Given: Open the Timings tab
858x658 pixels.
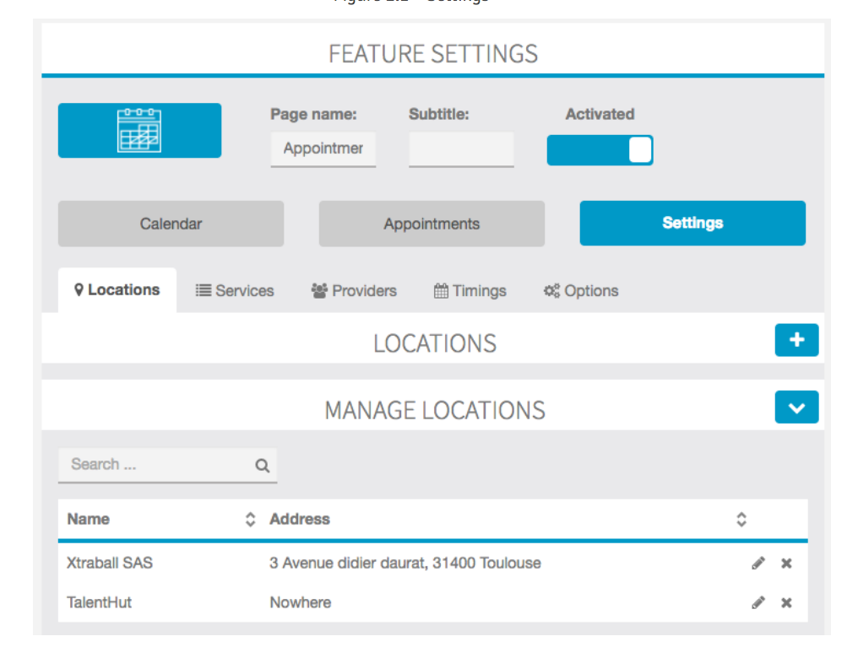Looking at the screenshot, I should coord(470,291).
